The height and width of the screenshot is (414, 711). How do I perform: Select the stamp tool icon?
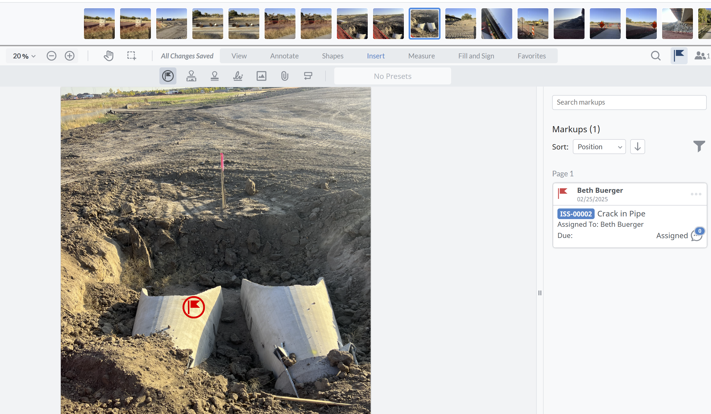click(x=191, y=76)
